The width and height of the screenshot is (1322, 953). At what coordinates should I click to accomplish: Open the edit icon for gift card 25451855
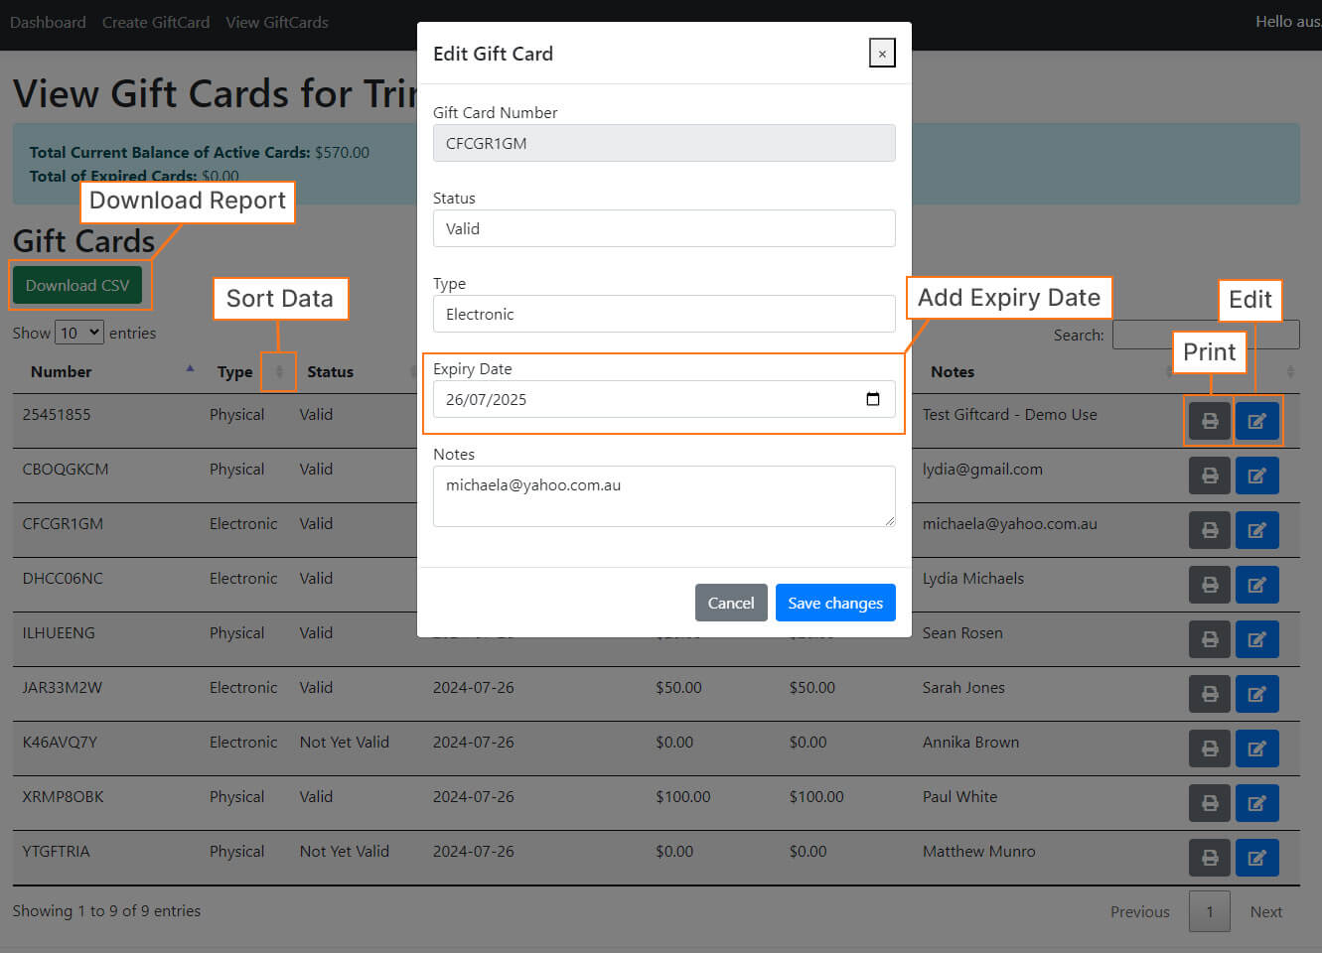pos(1256,420)
